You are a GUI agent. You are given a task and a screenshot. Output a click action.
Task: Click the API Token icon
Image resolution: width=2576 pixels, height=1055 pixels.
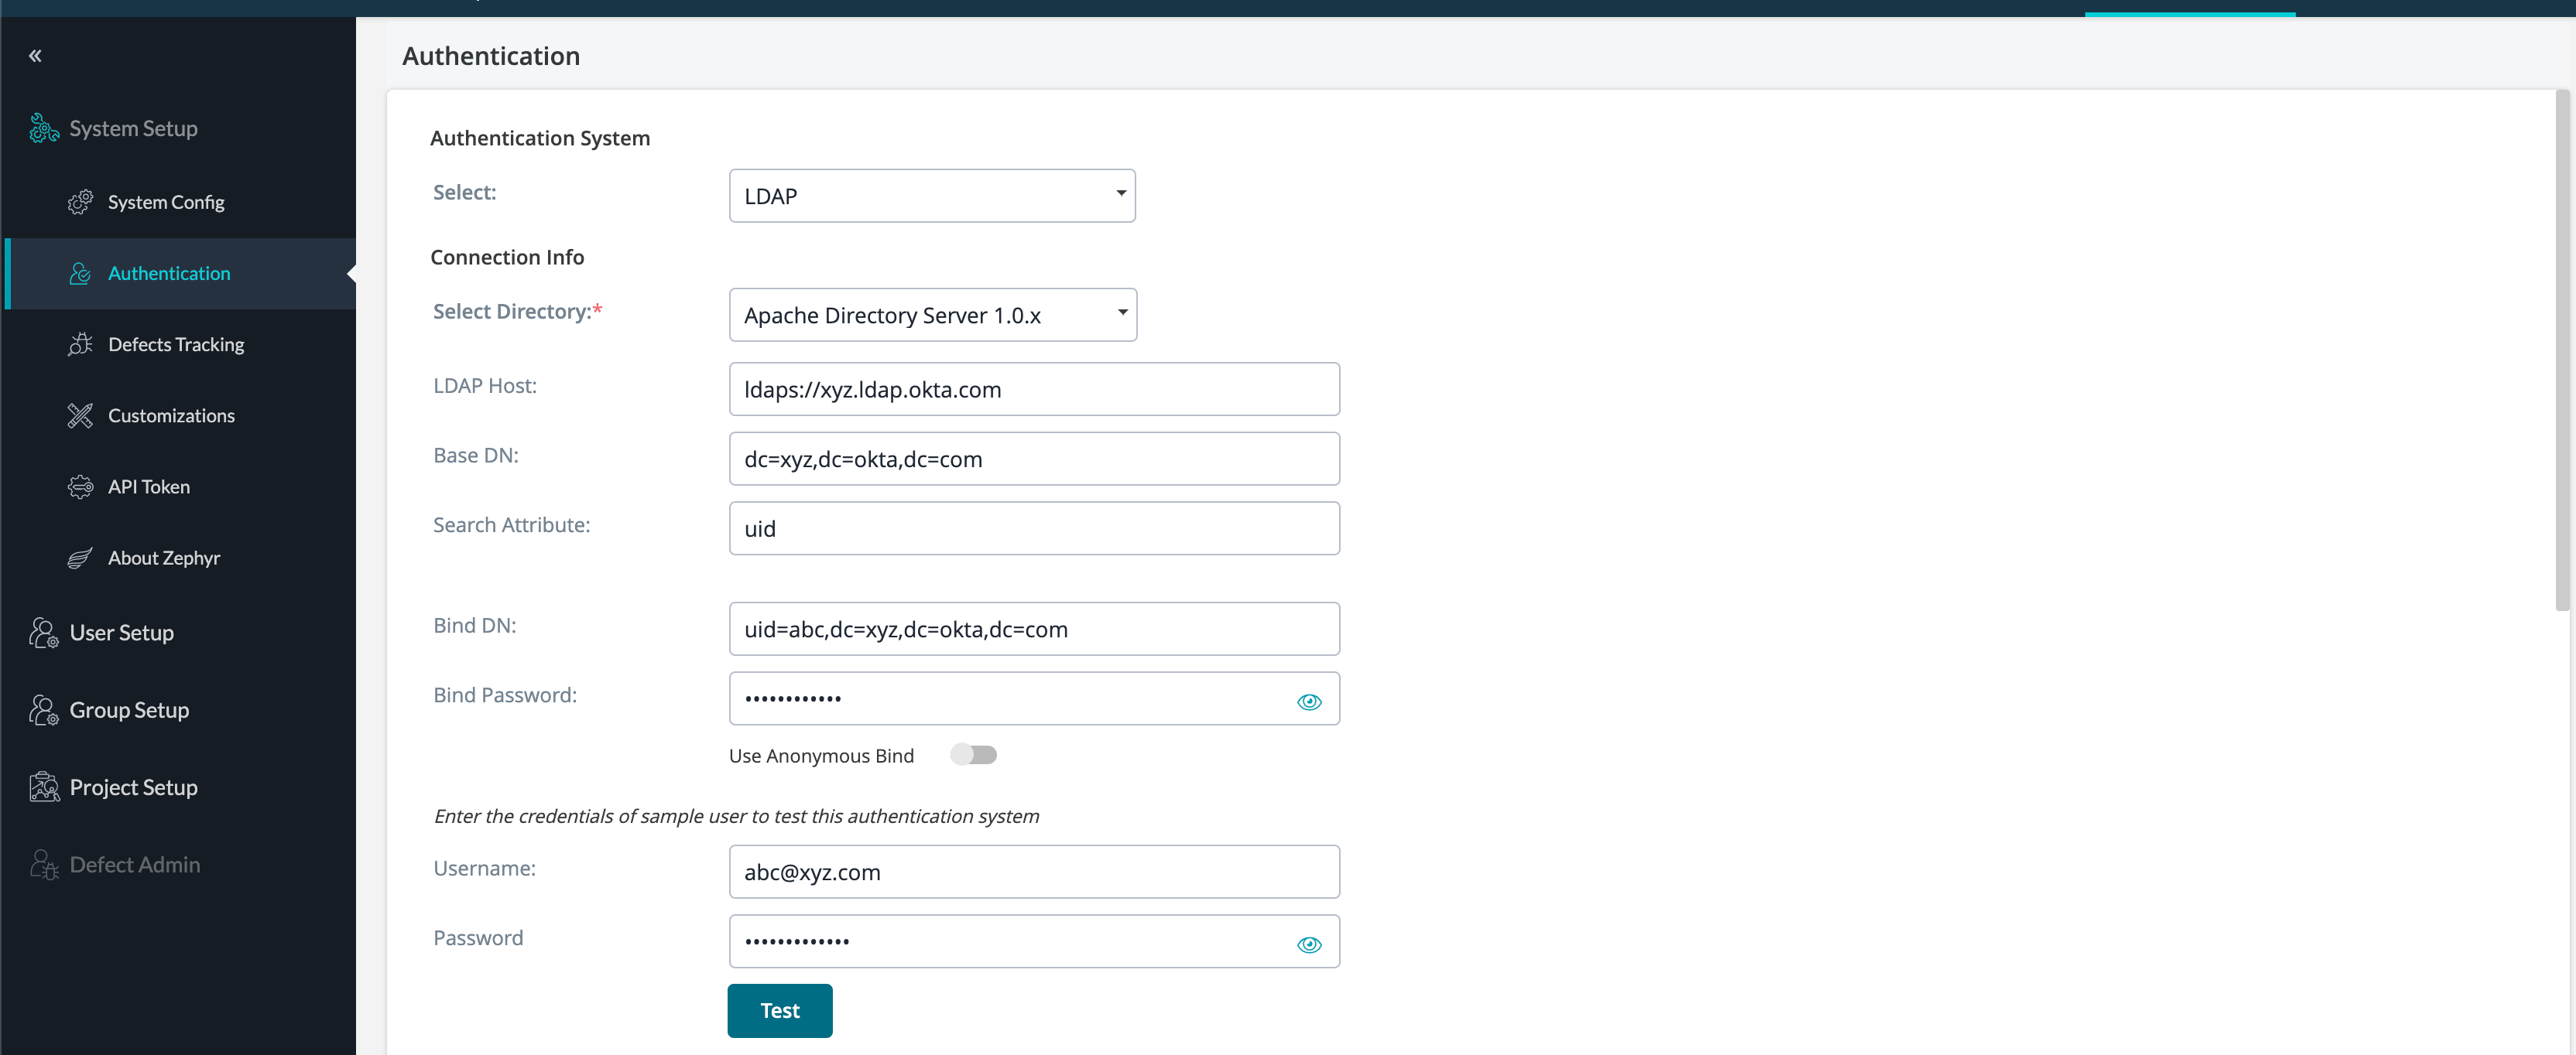(x=80, y=487)
